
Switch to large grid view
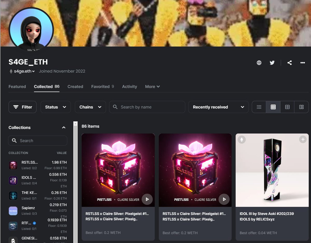coord(287,107)
